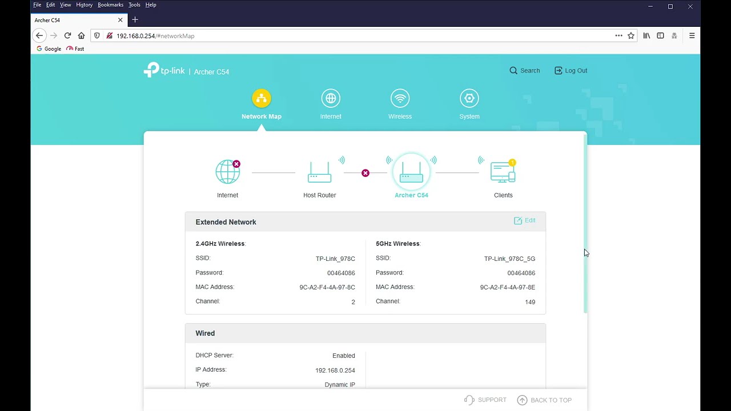Image resolution: width=731 pixels, height=411 pixels.
Task: Click the insecure connection lock icon
Action: 109,35
